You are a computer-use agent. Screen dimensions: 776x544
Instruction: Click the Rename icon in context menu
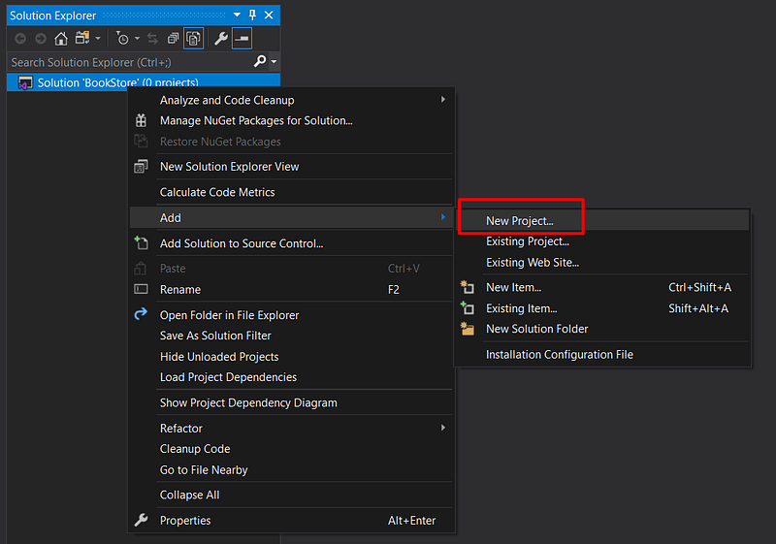(141, 289)
